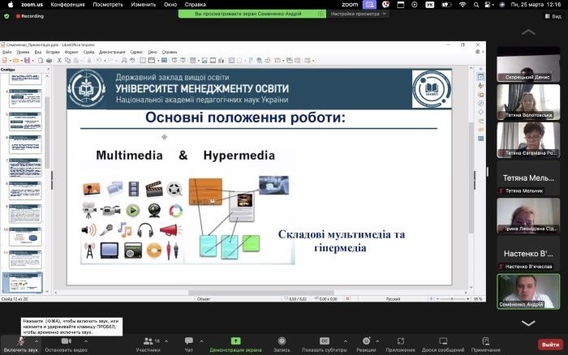This screenshot has height=355, width=568.
Task: Open the Реакции reactions menu
Action: tap(366, 343)
